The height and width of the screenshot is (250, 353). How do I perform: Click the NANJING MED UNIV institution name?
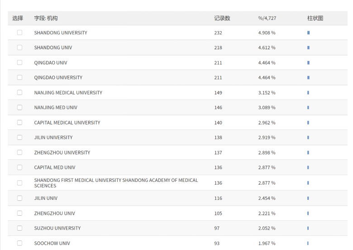click(56, 107)
